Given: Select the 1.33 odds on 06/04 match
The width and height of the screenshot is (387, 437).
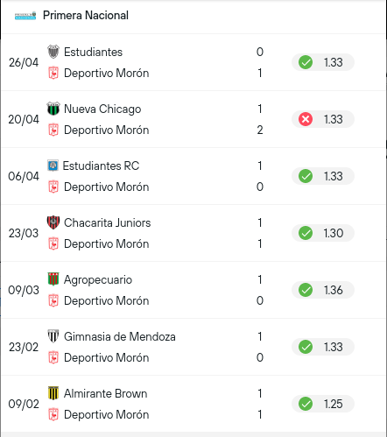Looking at the screenshot, I should (323, 176).
